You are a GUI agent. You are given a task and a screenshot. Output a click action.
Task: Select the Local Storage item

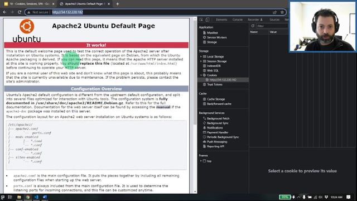click(x=215, y=56)
